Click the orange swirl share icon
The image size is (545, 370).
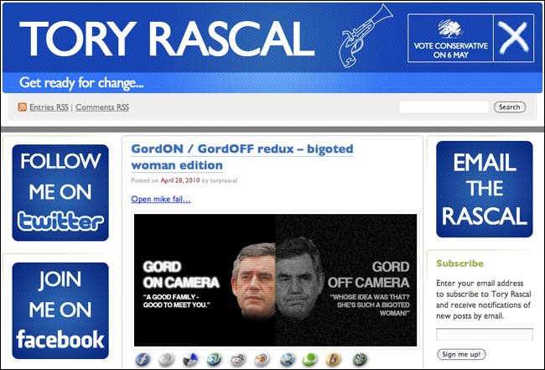[262, 359]
